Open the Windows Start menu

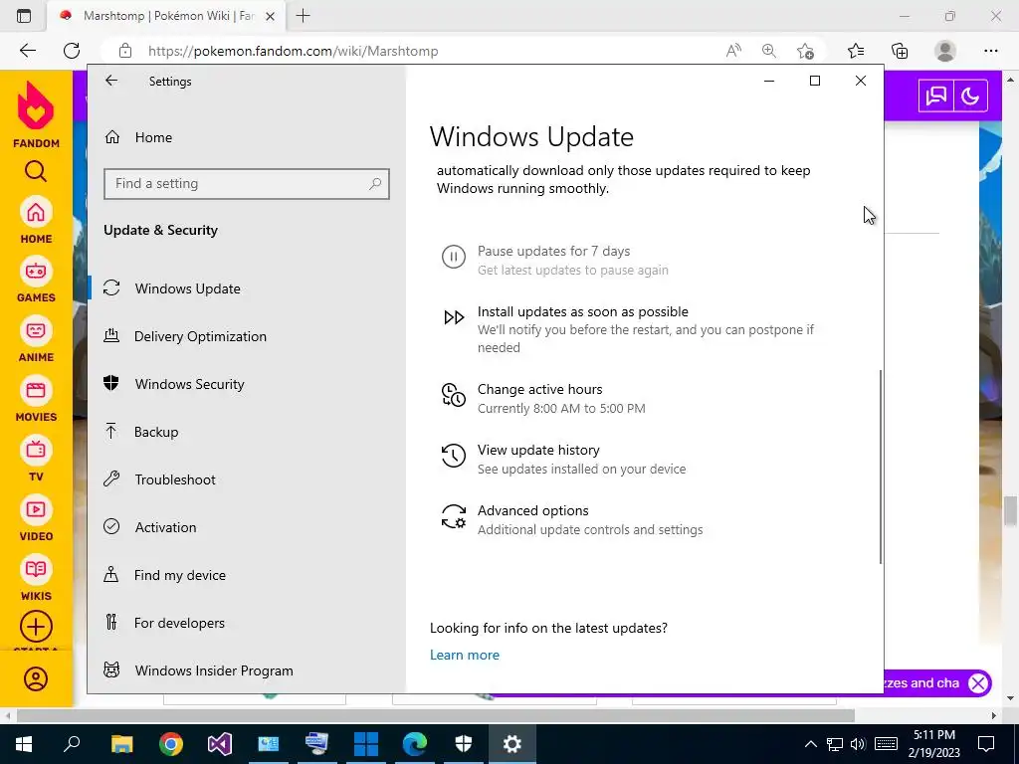click(x=24, y=743)
